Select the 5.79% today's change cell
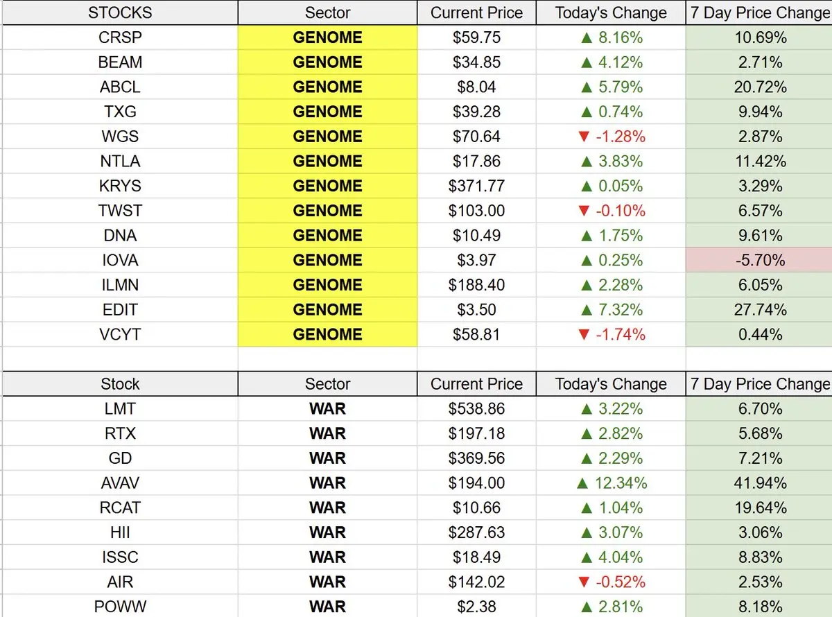Viewport: 832px width, 617px height. pyautogui.click(x=611, y=87)
